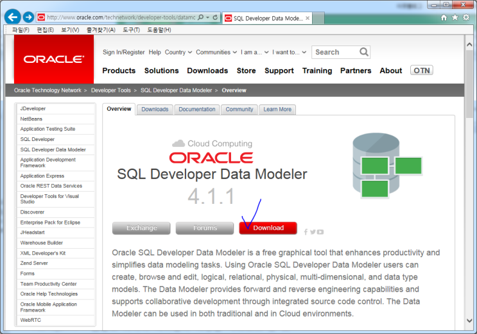Click the Oracle logo in red header
This screenshot has width=477, height=334.
[x=54, y=59]
